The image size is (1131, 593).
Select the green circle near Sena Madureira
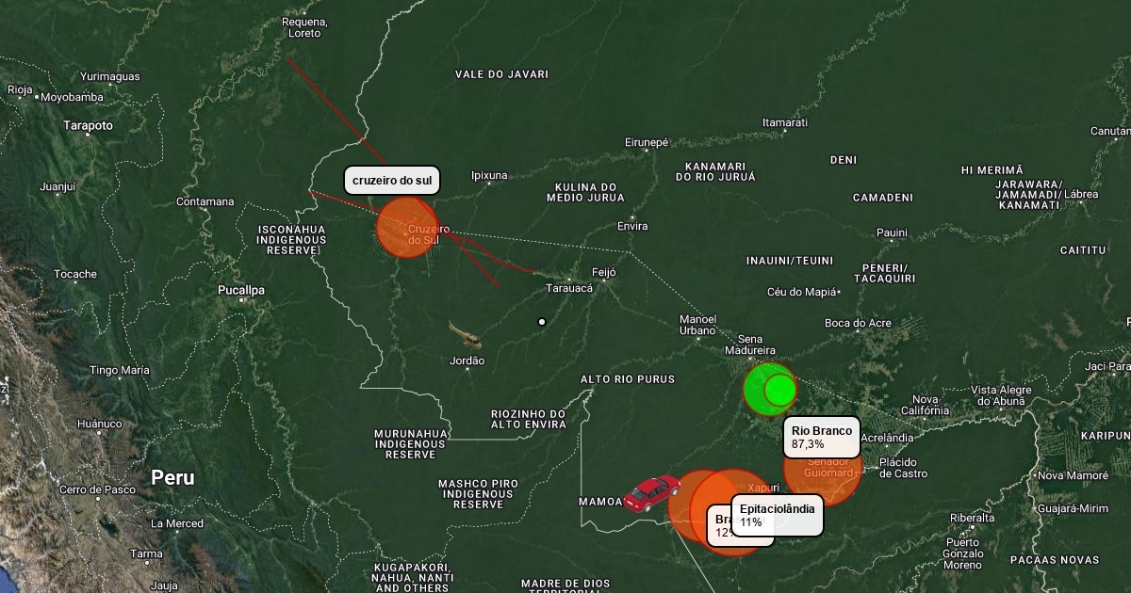point(770,389)
